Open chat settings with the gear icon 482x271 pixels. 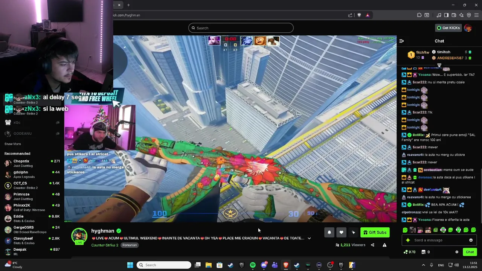pos(457,252)
